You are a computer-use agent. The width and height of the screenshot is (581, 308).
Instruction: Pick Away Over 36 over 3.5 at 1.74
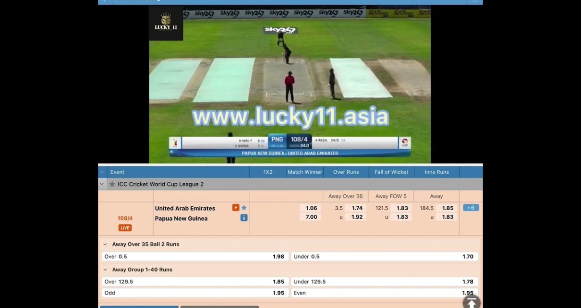click(x=357, y=208)
